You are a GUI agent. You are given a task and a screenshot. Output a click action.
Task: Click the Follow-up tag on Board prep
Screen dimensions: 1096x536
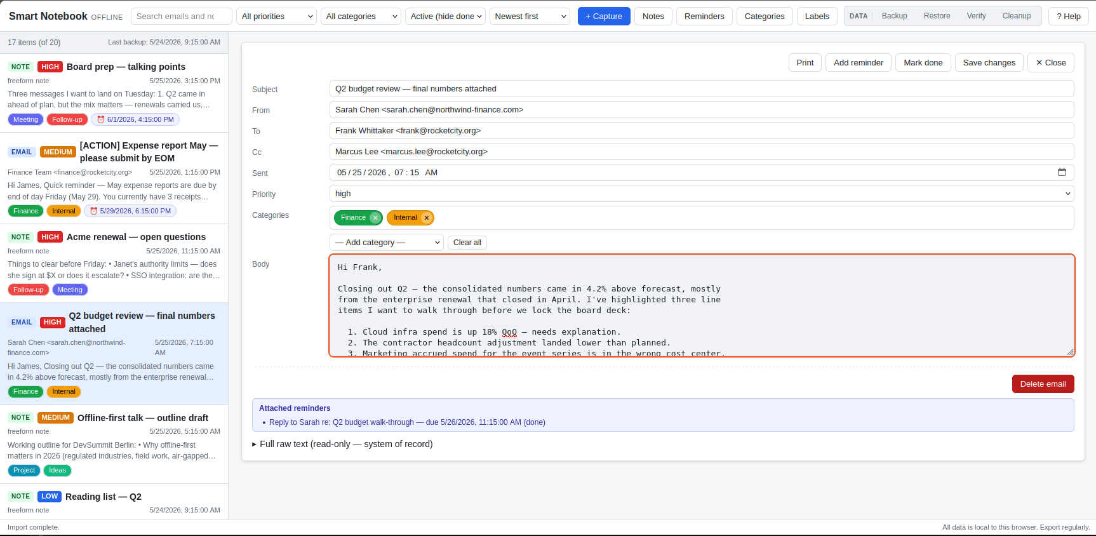coord(67,119)
